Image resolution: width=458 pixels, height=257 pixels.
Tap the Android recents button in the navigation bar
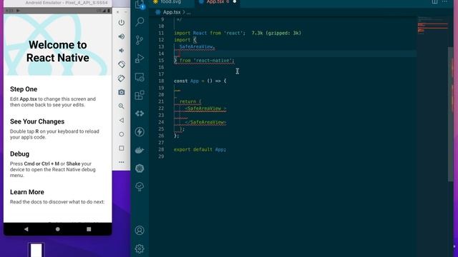pos(89,229)
